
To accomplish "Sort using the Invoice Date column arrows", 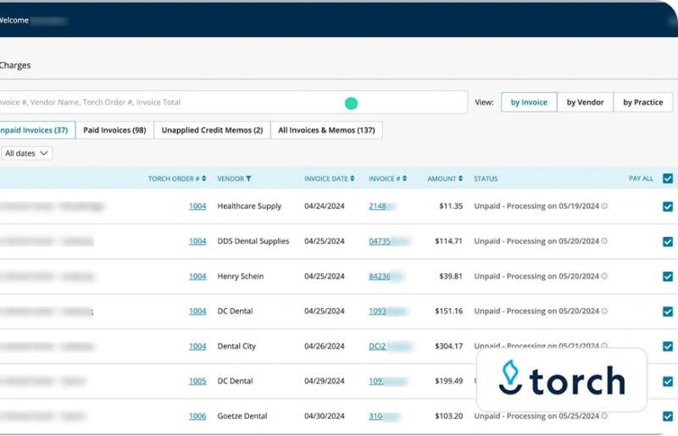I will (353, 179).
